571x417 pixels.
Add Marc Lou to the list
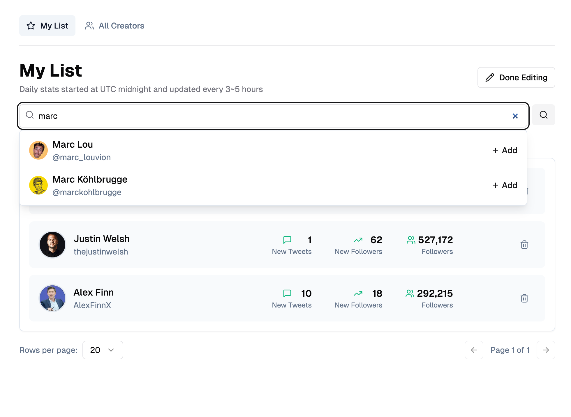click(x=505, y=150)
